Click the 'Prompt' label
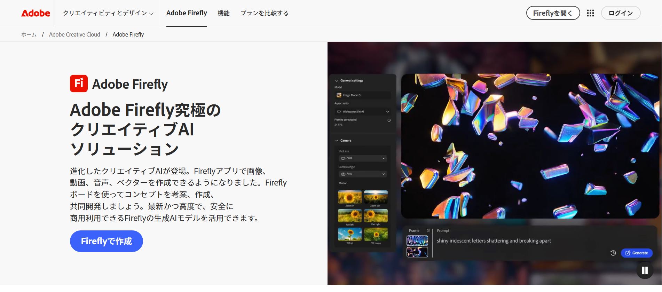 (443, 230)
